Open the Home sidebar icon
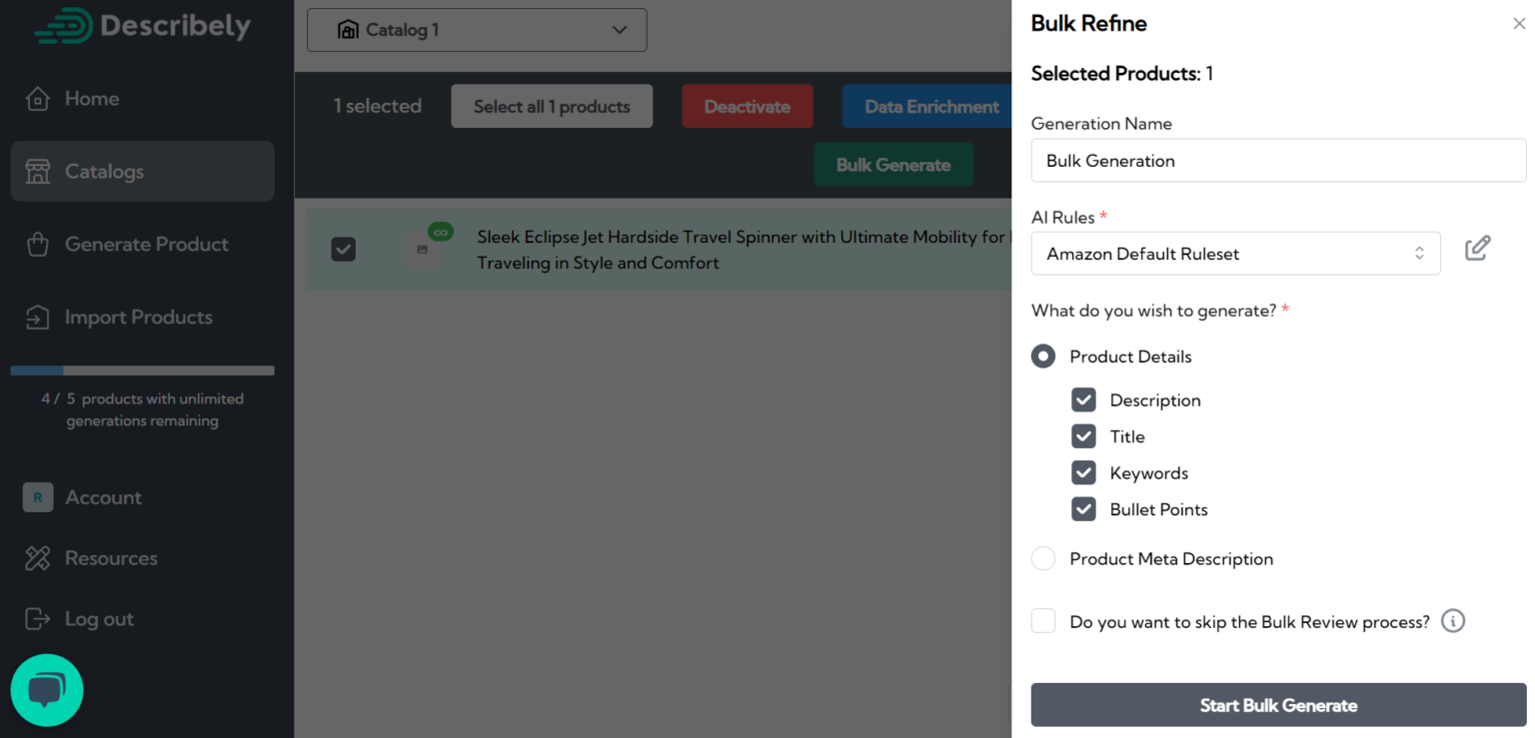This screenshot has height=738, width=1535. click(x=38, y=98)
